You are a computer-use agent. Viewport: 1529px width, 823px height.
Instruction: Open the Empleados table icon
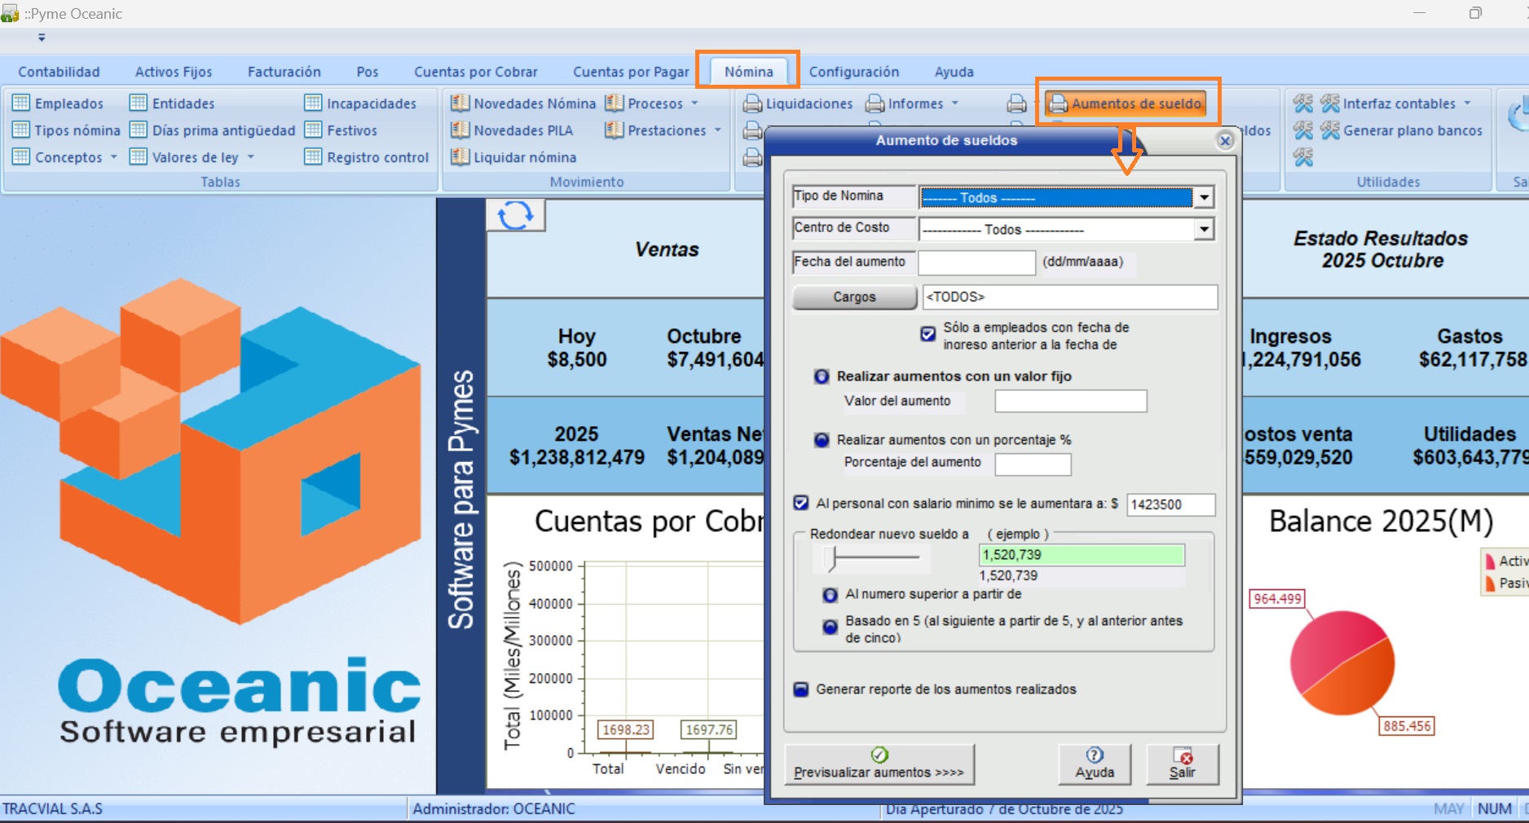21,103
